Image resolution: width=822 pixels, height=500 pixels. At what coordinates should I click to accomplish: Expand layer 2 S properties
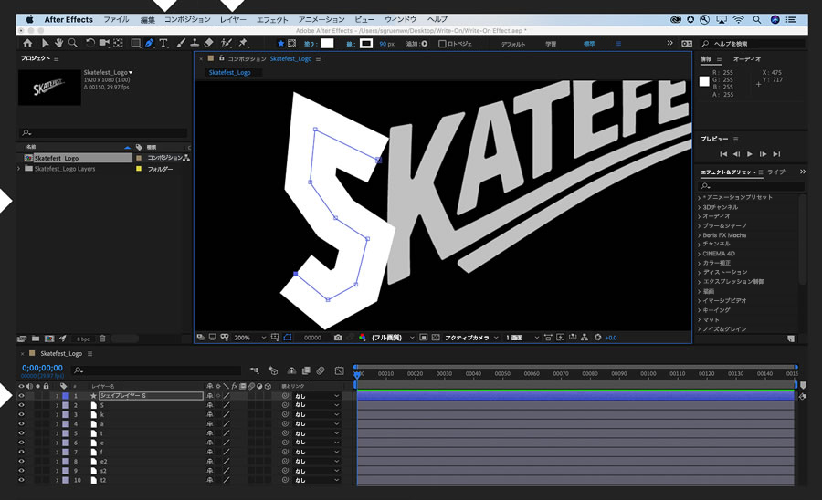[x=57, y=406]
